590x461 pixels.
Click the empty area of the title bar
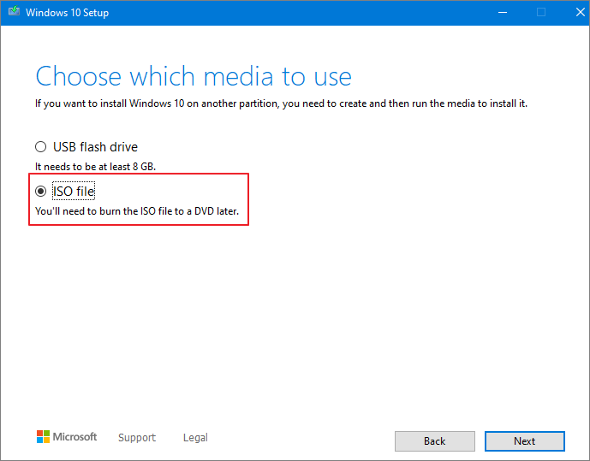point(300,12)
